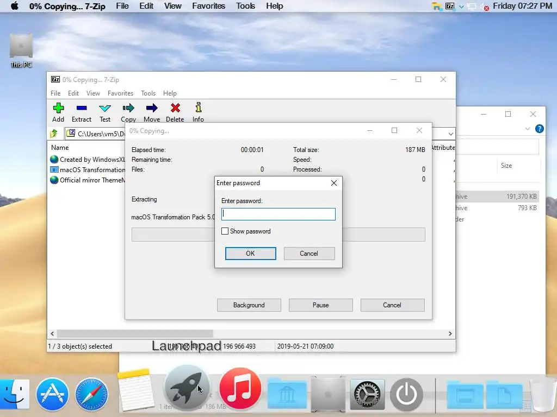
Task: Click the Attribute column header
Action: (x=443, y=148)
